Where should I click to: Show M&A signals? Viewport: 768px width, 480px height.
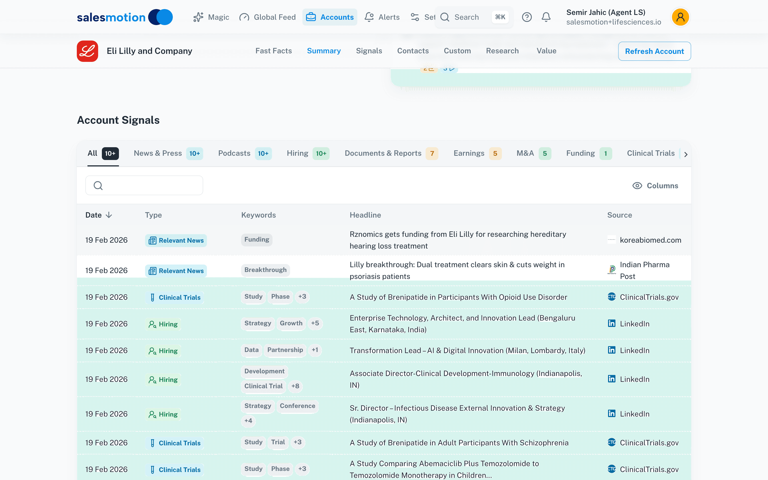tap(534, 154)
